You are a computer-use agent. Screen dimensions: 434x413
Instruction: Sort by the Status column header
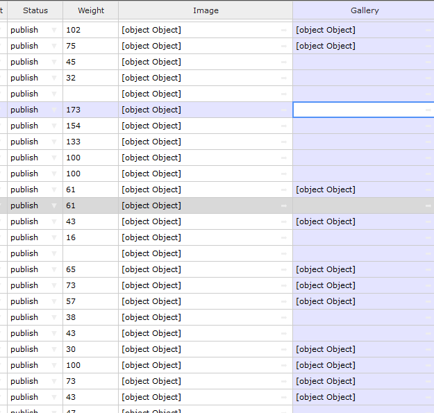point(35,10)
